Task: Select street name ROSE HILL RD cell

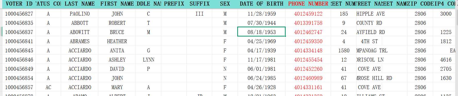Action: [374, 78]
